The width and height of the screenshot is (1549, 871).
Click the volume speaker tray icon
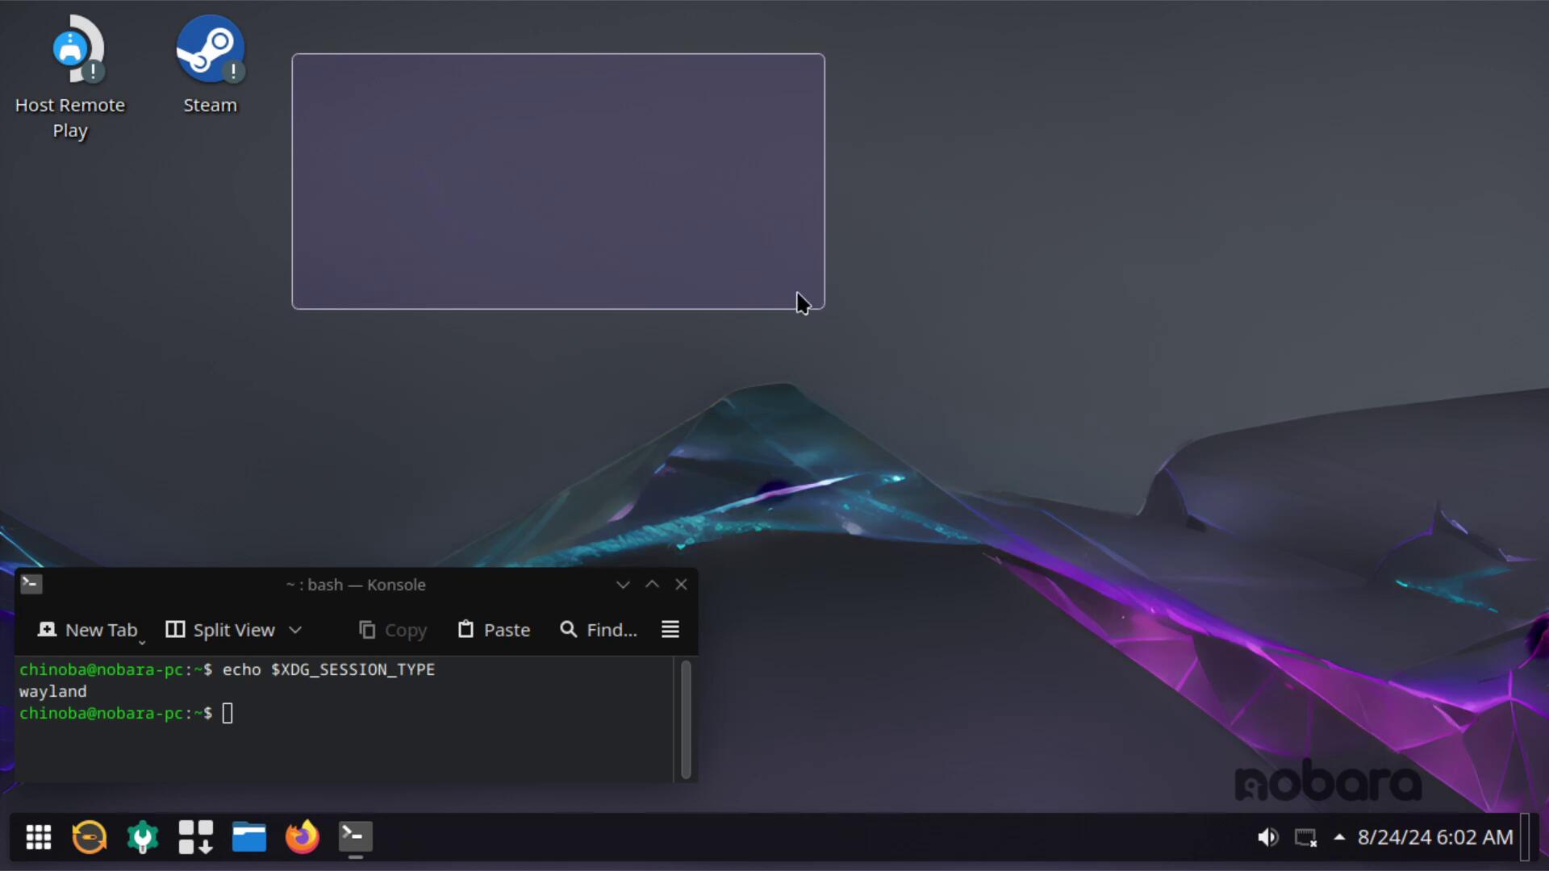coord(1267,838)
